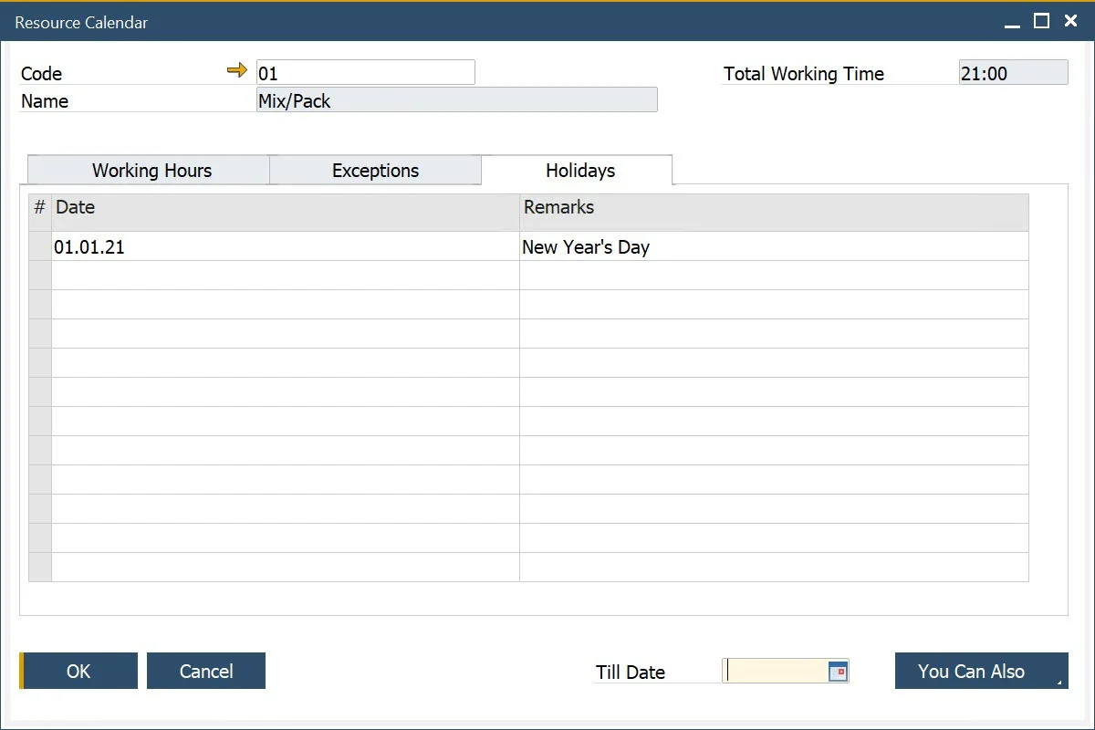The height and width of the screenshot is (730, 1095).
Task: Expand the You Can Also menu
Action: pos(981,671)
